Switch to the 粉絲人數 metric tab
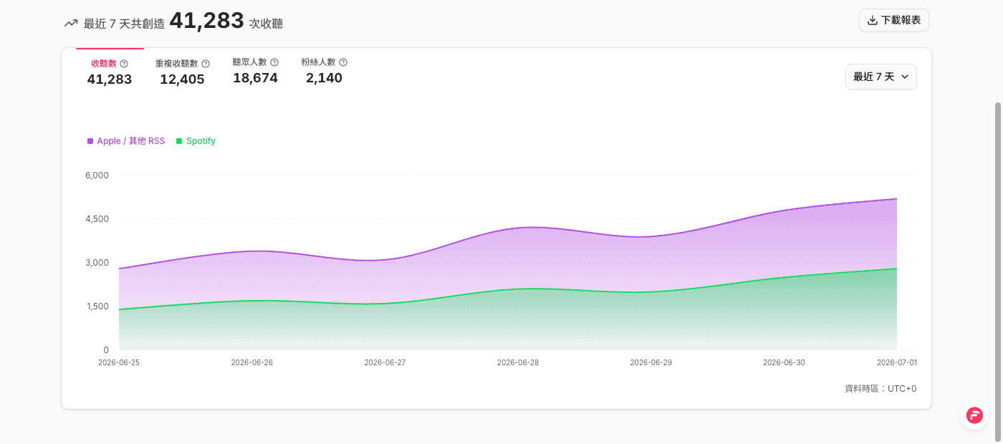 tap(324, 71)
